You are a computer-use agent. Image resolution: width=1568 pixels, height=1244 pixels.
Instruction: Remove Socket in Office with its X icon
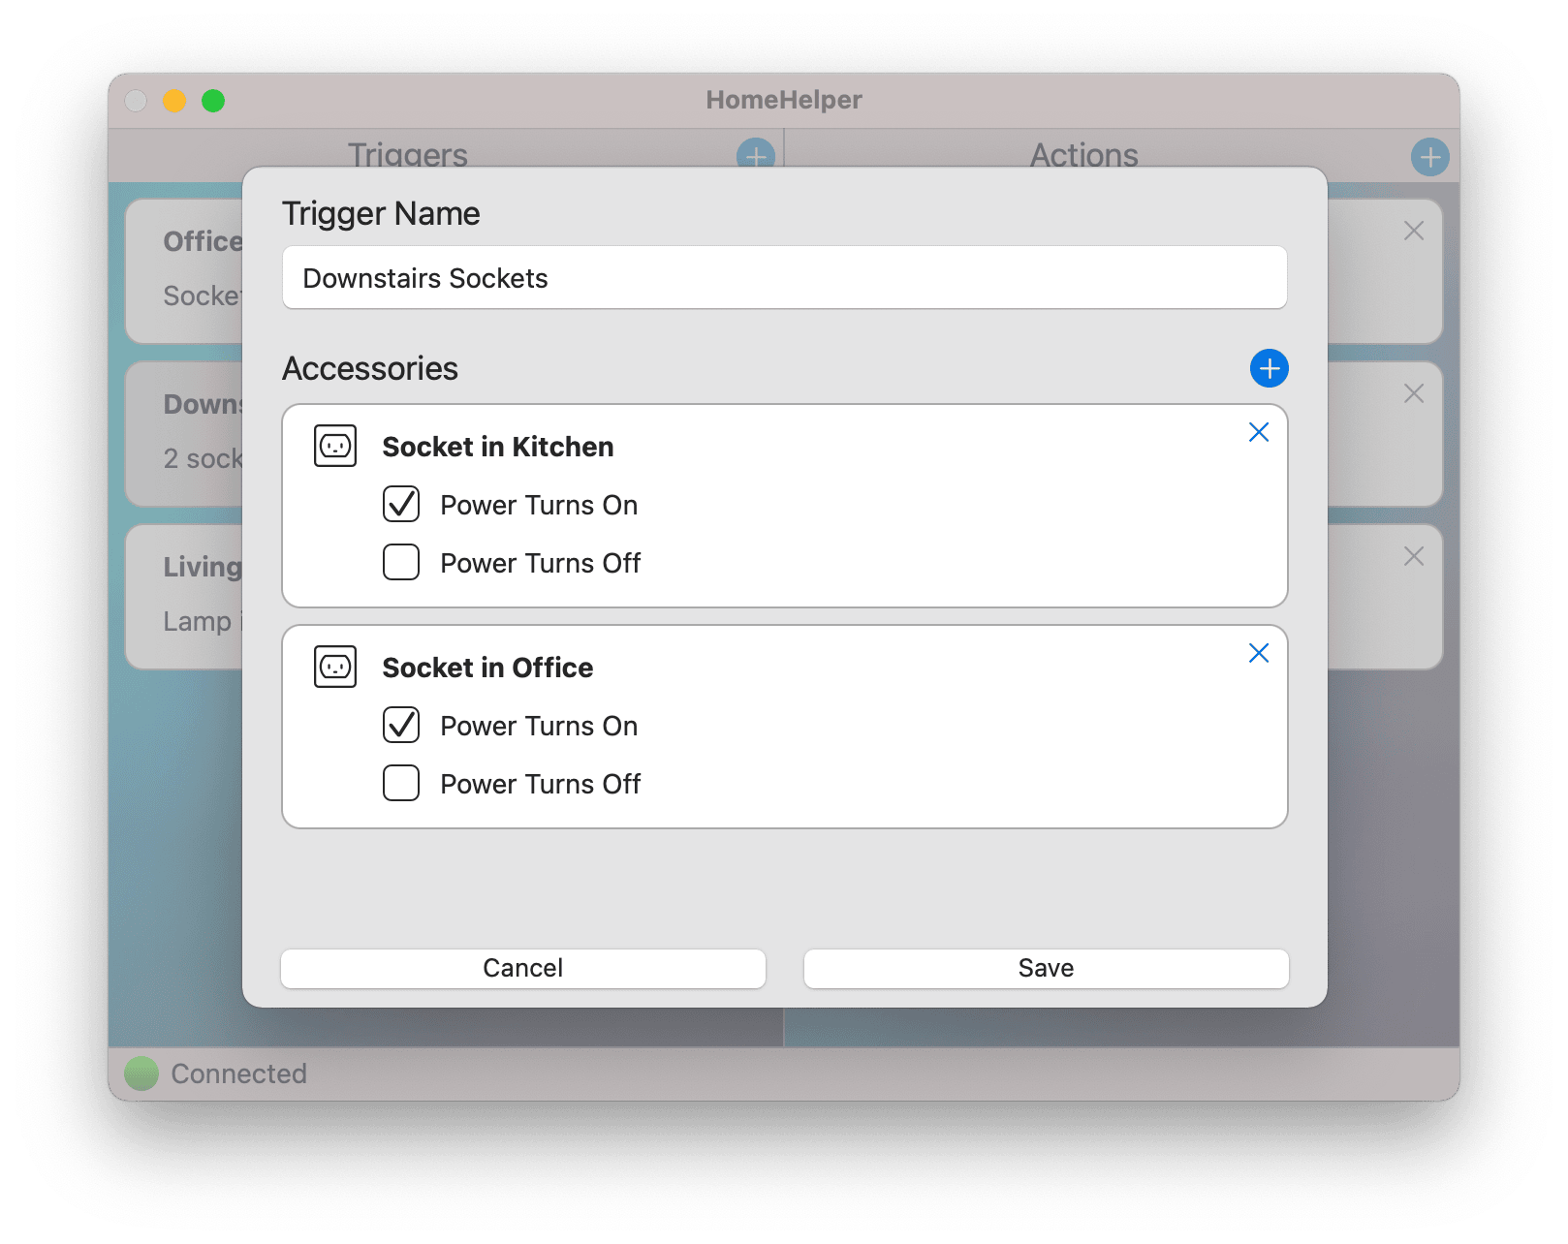pos(1259,653)
